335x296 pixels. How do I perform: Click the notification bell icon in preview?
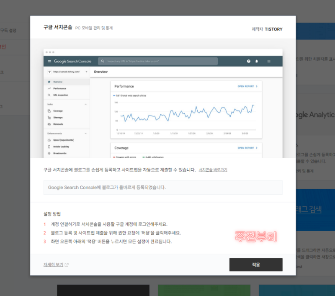(257, 61)
